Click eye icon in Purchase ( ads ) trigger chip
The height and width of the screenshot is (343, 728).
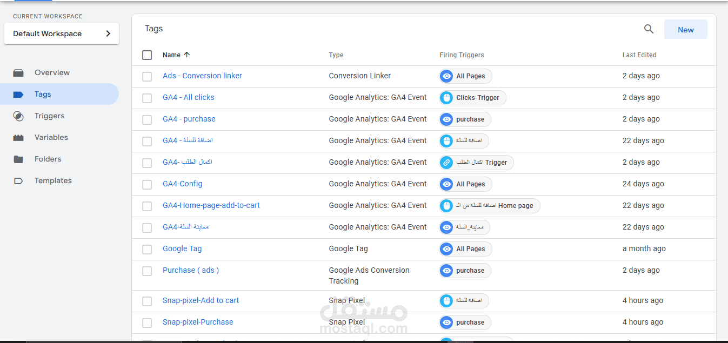tap(446, 271)
